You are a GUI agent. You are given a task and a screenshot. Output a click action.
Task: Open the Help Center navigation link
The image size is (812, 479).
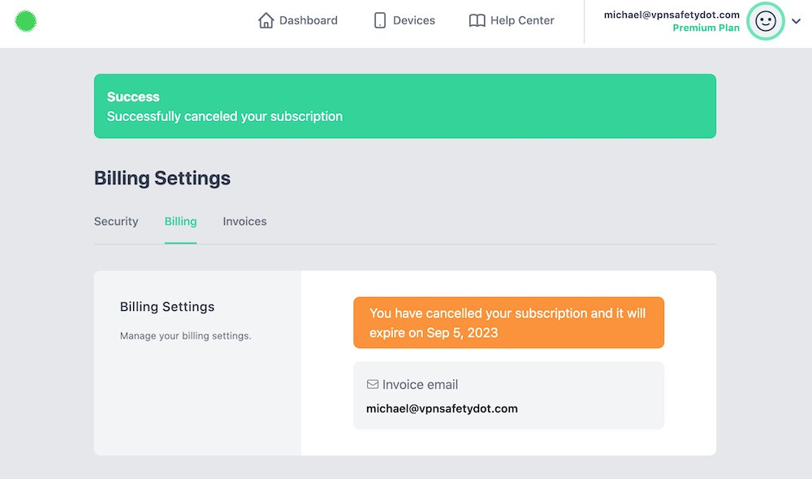512,20
